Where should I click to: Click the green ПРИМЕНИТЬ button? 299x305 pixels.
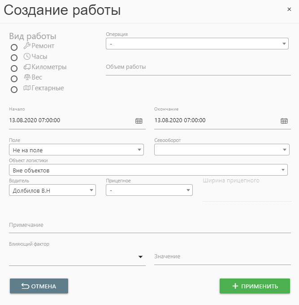pos(255,286)
